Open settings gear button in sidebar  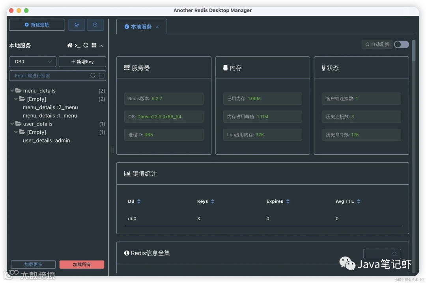77,25
